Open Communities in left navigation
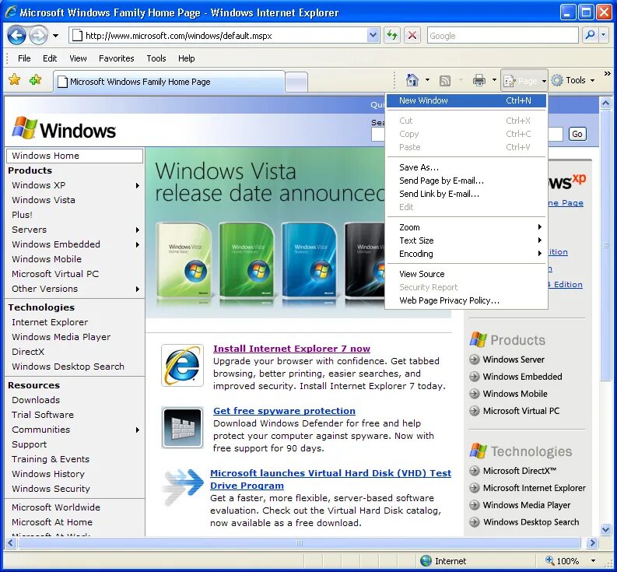The width and height of the screenshot is (617, 572). coord(40,430)
